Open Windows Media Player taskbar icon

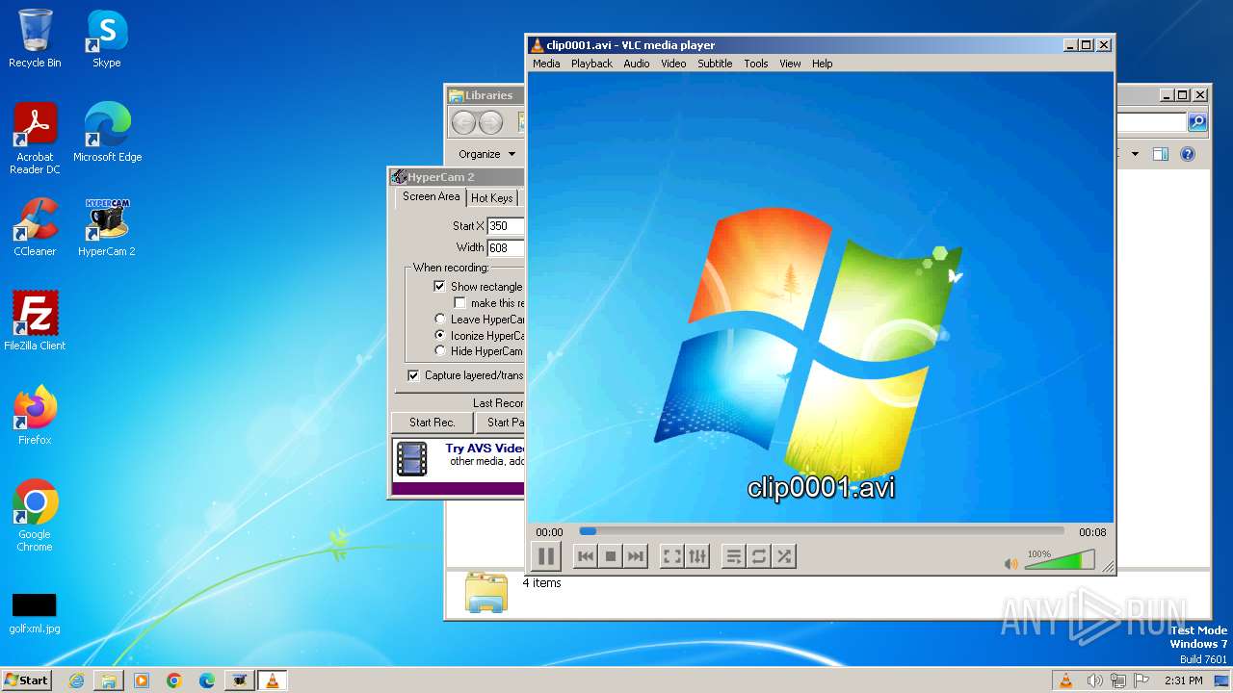pos(142,680)
